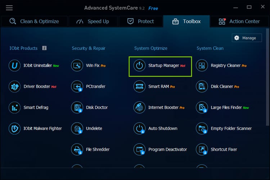Switch to Clean & Optimize tab
The height and width of the screenshot is (180, 270).
click(34, 21)
